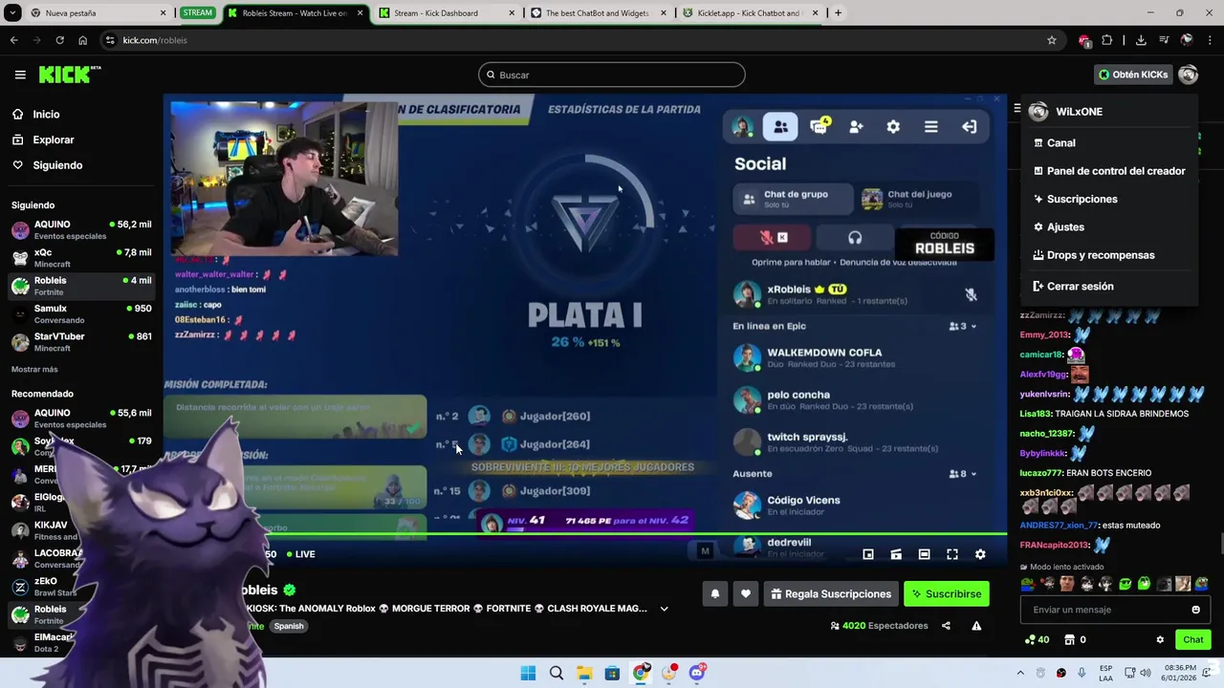Image resolution: width=1224 pixels, height=688 pixels.
Task: Click the chat scrollbar
Action: pyautogui.click(x=1220, y=545)
